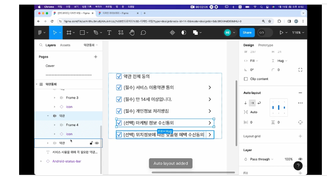The height and width of the screenshot is (186, 327).
Task: Collapse the 약관동의 frame
Action: coord(37,84)
